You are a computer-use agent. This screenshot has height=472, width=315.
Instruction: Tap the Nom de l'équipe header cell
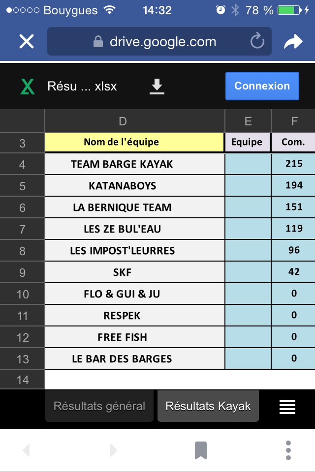coord(122,143)
